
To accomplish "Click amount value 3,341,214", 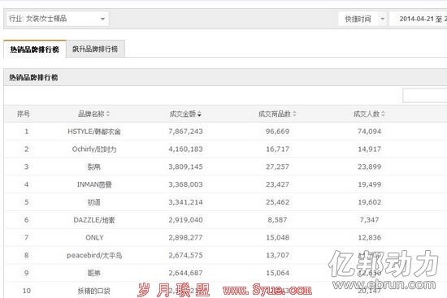I will click(x=185, y=202).
